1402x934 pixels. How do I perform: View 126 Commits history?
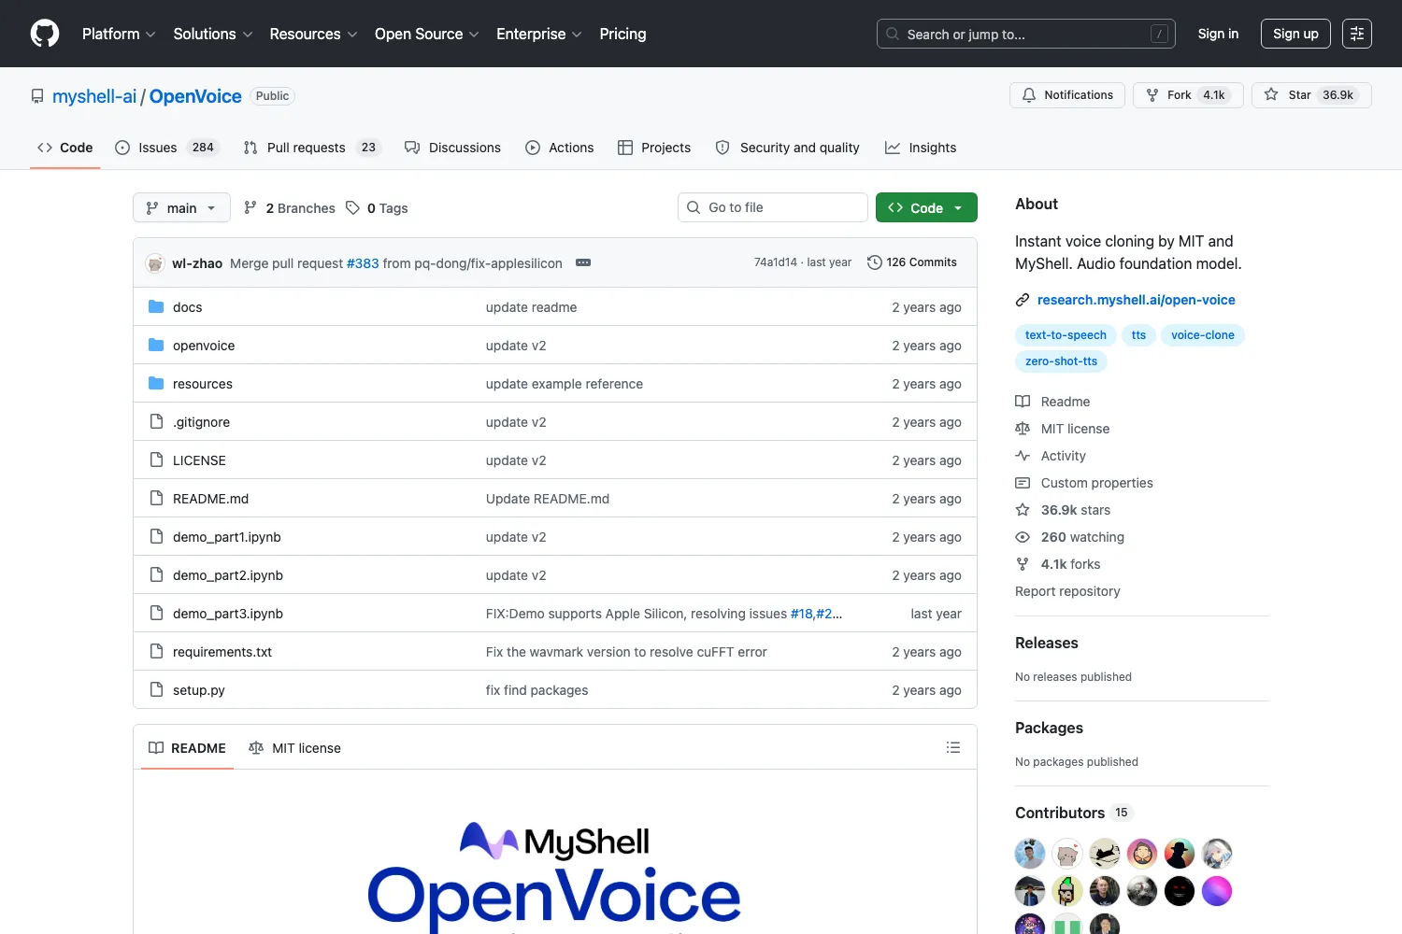[912, 262]
